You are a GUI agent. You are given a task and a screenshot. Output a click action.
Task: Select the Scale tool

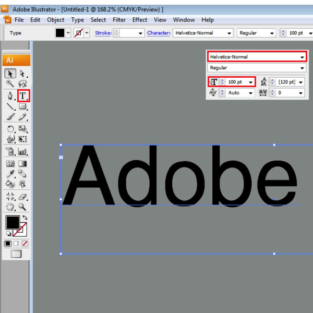[x=22, y=129]
